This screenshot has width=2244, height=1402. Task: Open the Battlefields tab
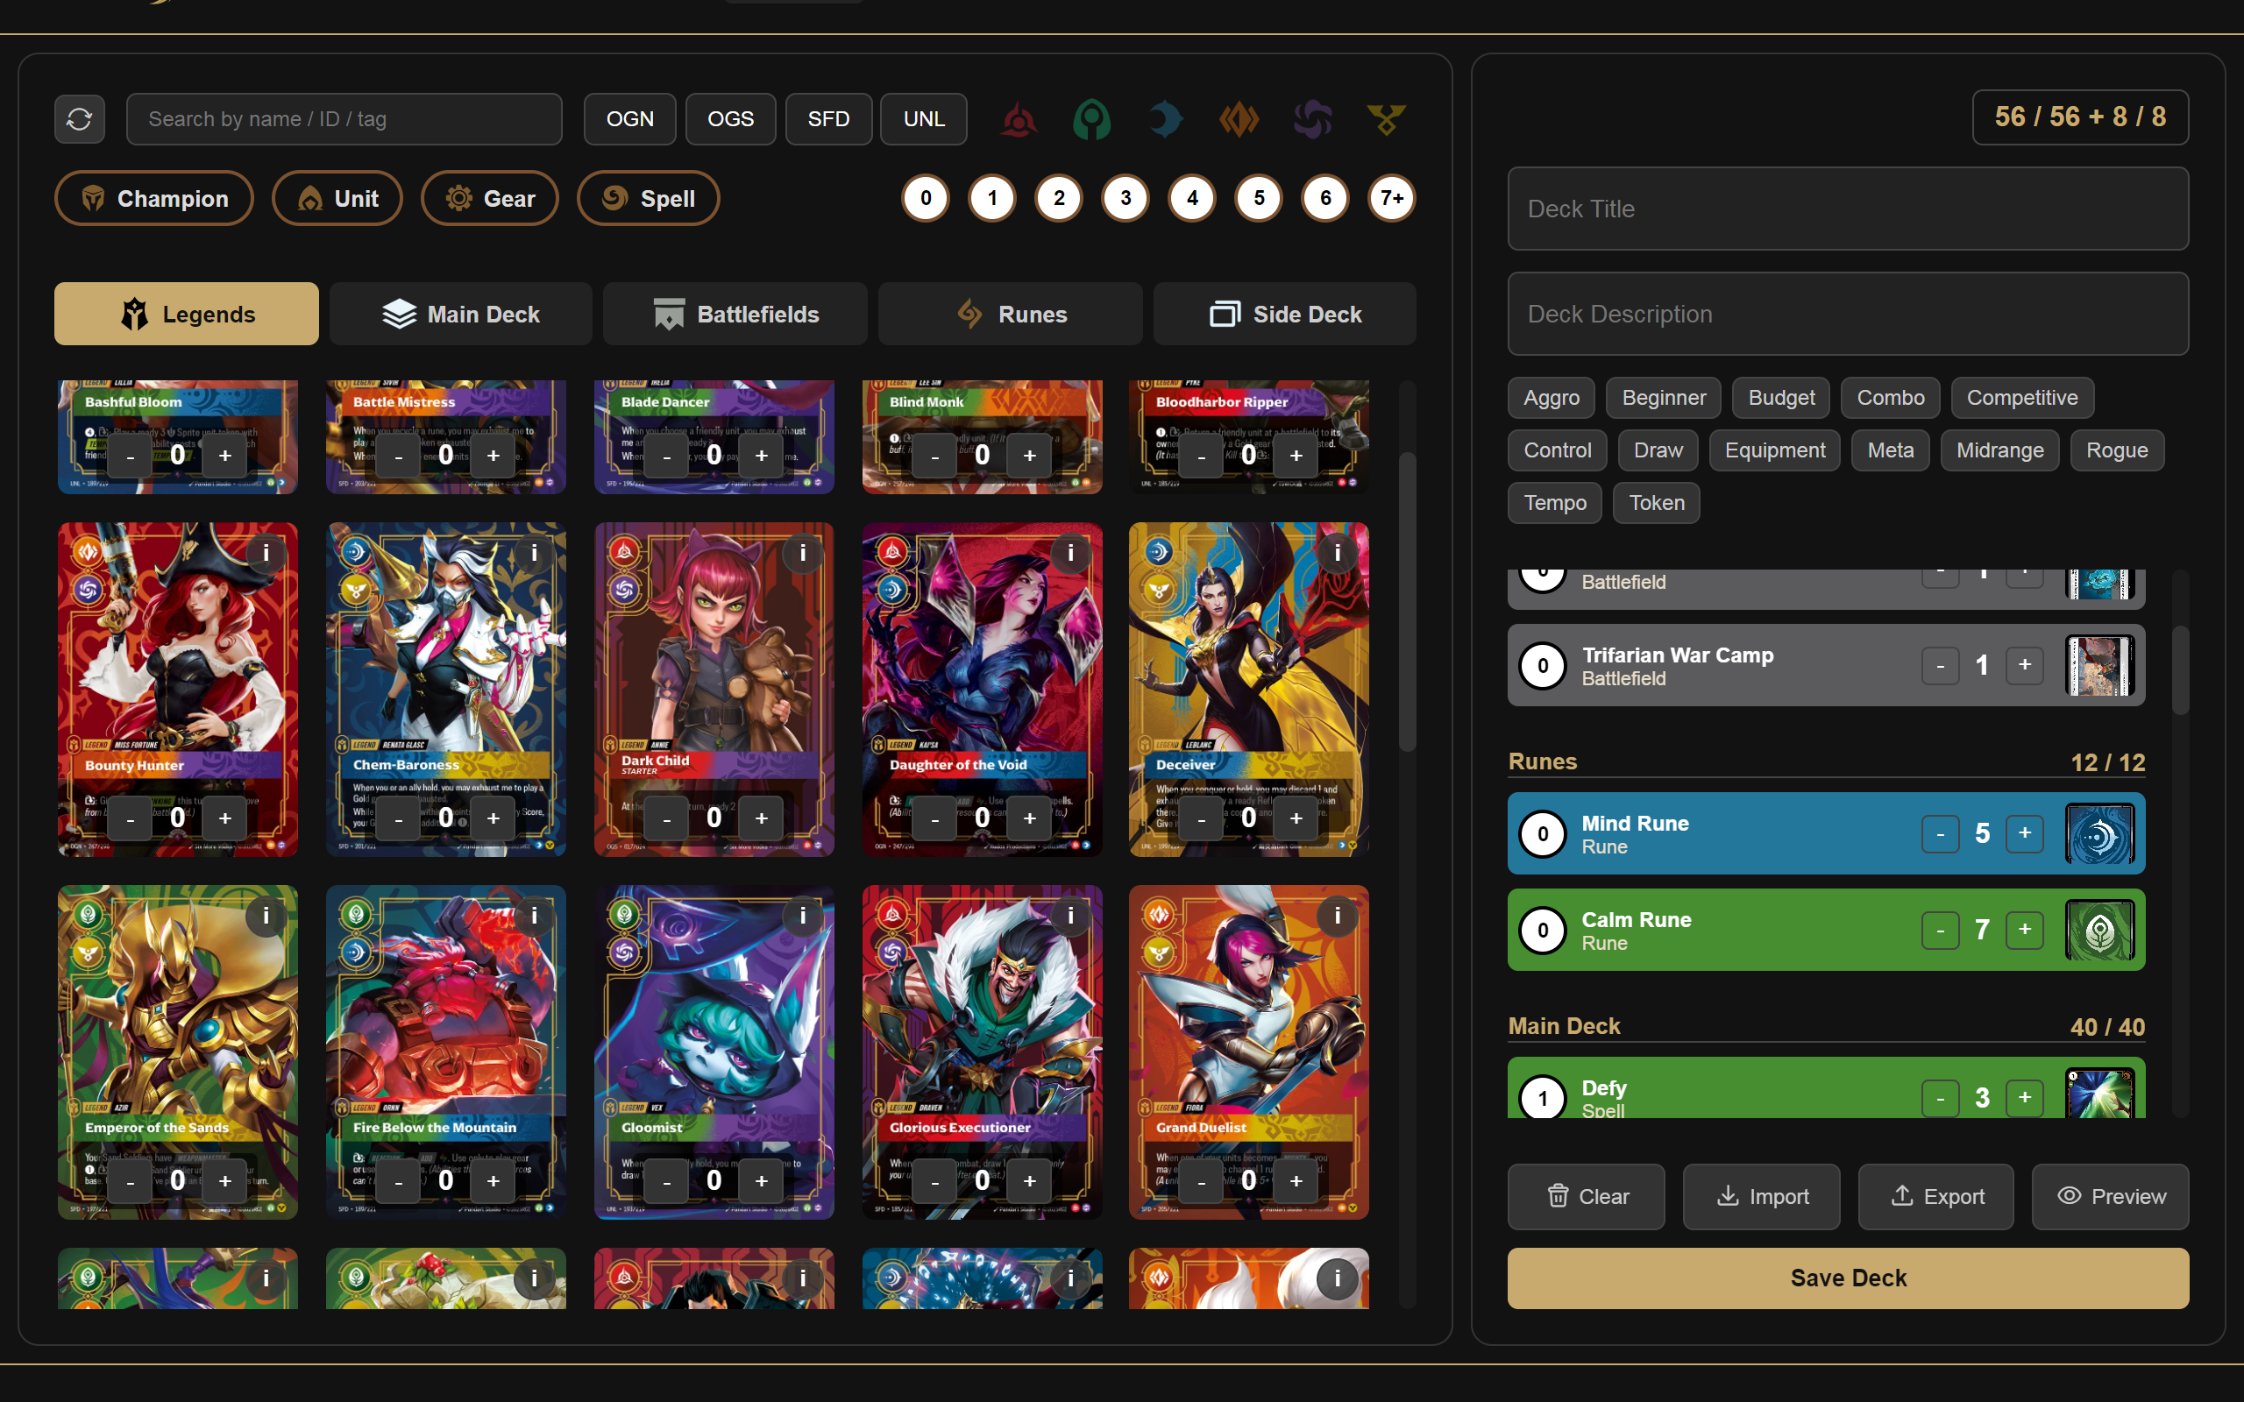735,315
